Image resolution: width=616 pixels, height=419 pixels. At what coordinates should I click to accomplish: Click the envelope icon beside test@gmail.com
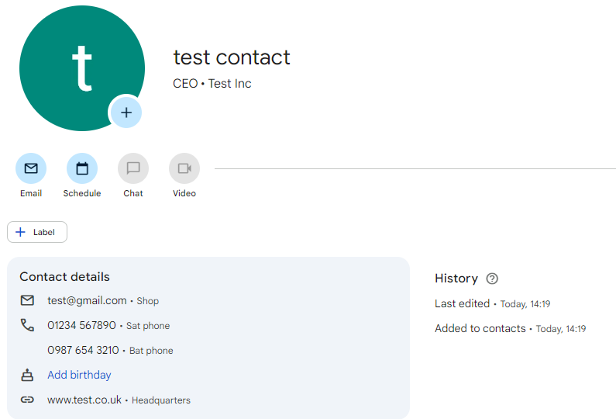click(x=27, y=300)
